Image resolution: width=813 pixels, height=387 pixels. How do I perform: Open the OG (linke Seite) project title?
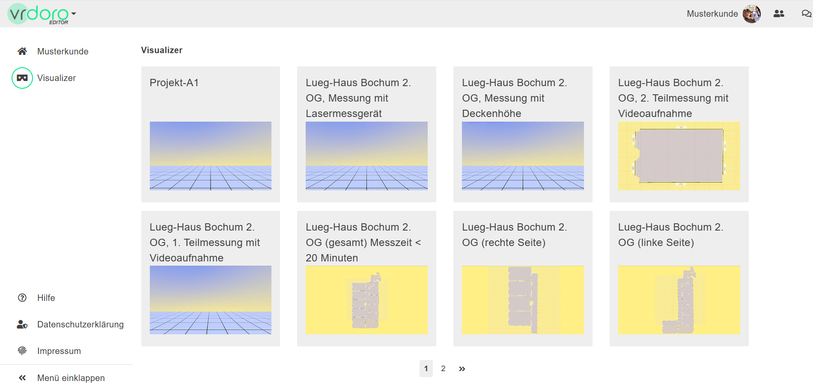(x=670, y=235)
